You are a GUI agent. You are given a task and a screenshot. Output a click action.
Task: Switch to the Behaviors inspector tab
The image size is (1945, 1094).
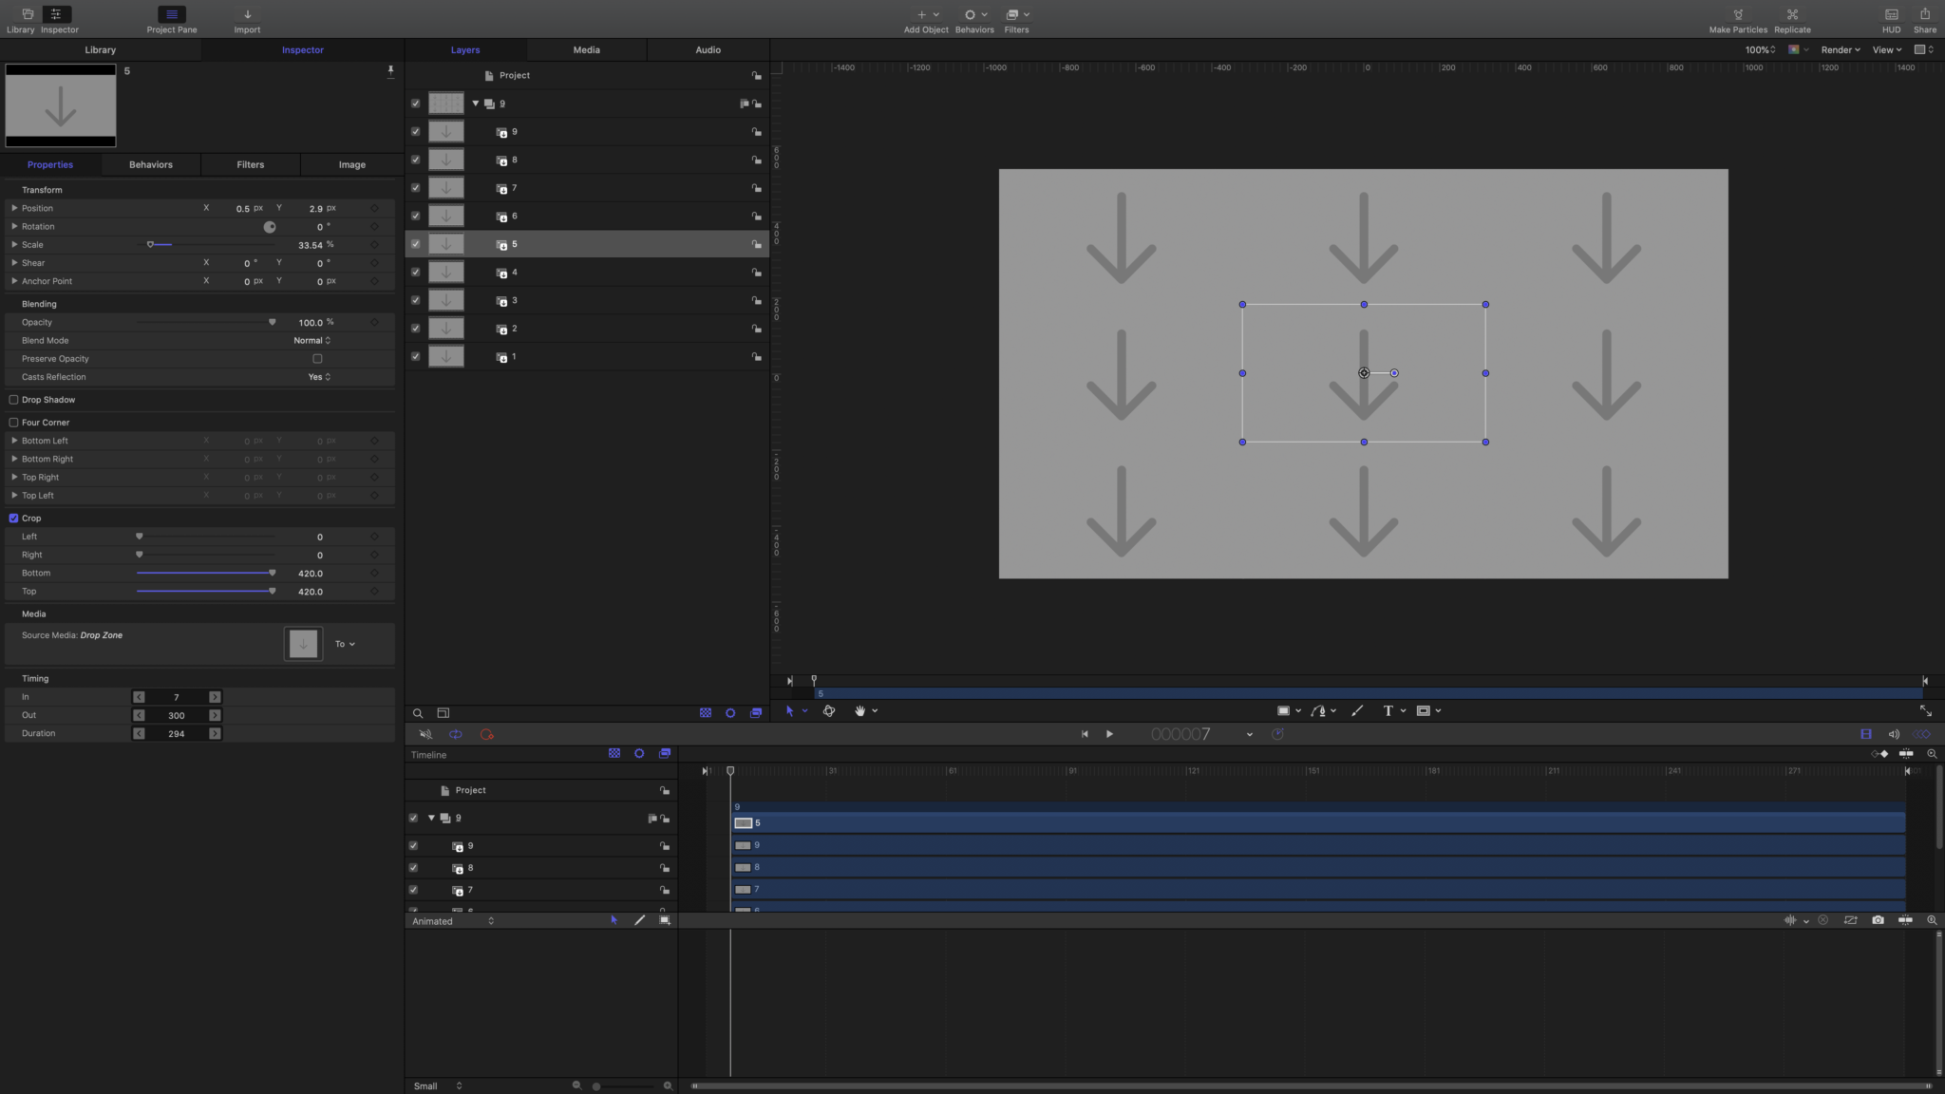(x=149, y=164)
